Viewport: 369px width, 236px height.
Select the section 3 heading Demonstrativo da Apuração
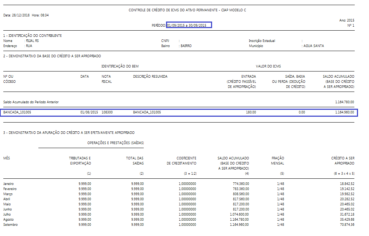coord(69,132)
